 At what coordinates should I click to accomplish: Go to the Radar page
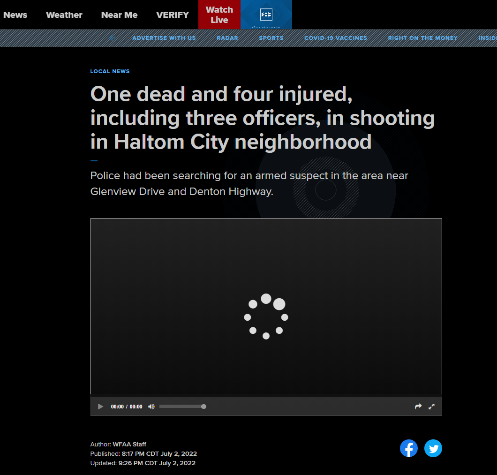(x=227, y=38)
